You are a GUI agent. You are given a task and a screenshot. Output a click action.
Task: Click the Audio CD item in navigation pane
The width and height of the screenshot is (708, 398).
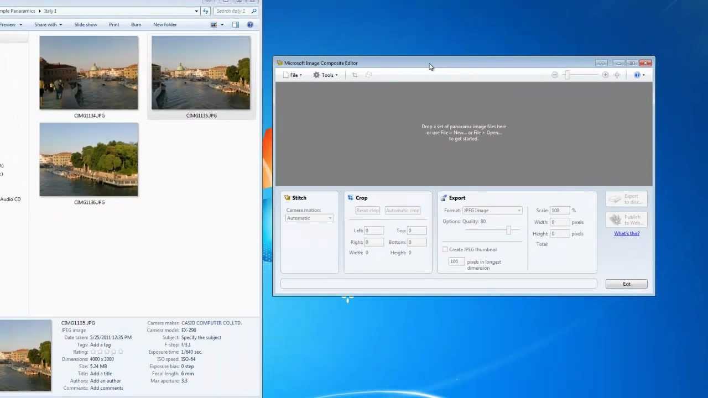click(x=11, y=200)
